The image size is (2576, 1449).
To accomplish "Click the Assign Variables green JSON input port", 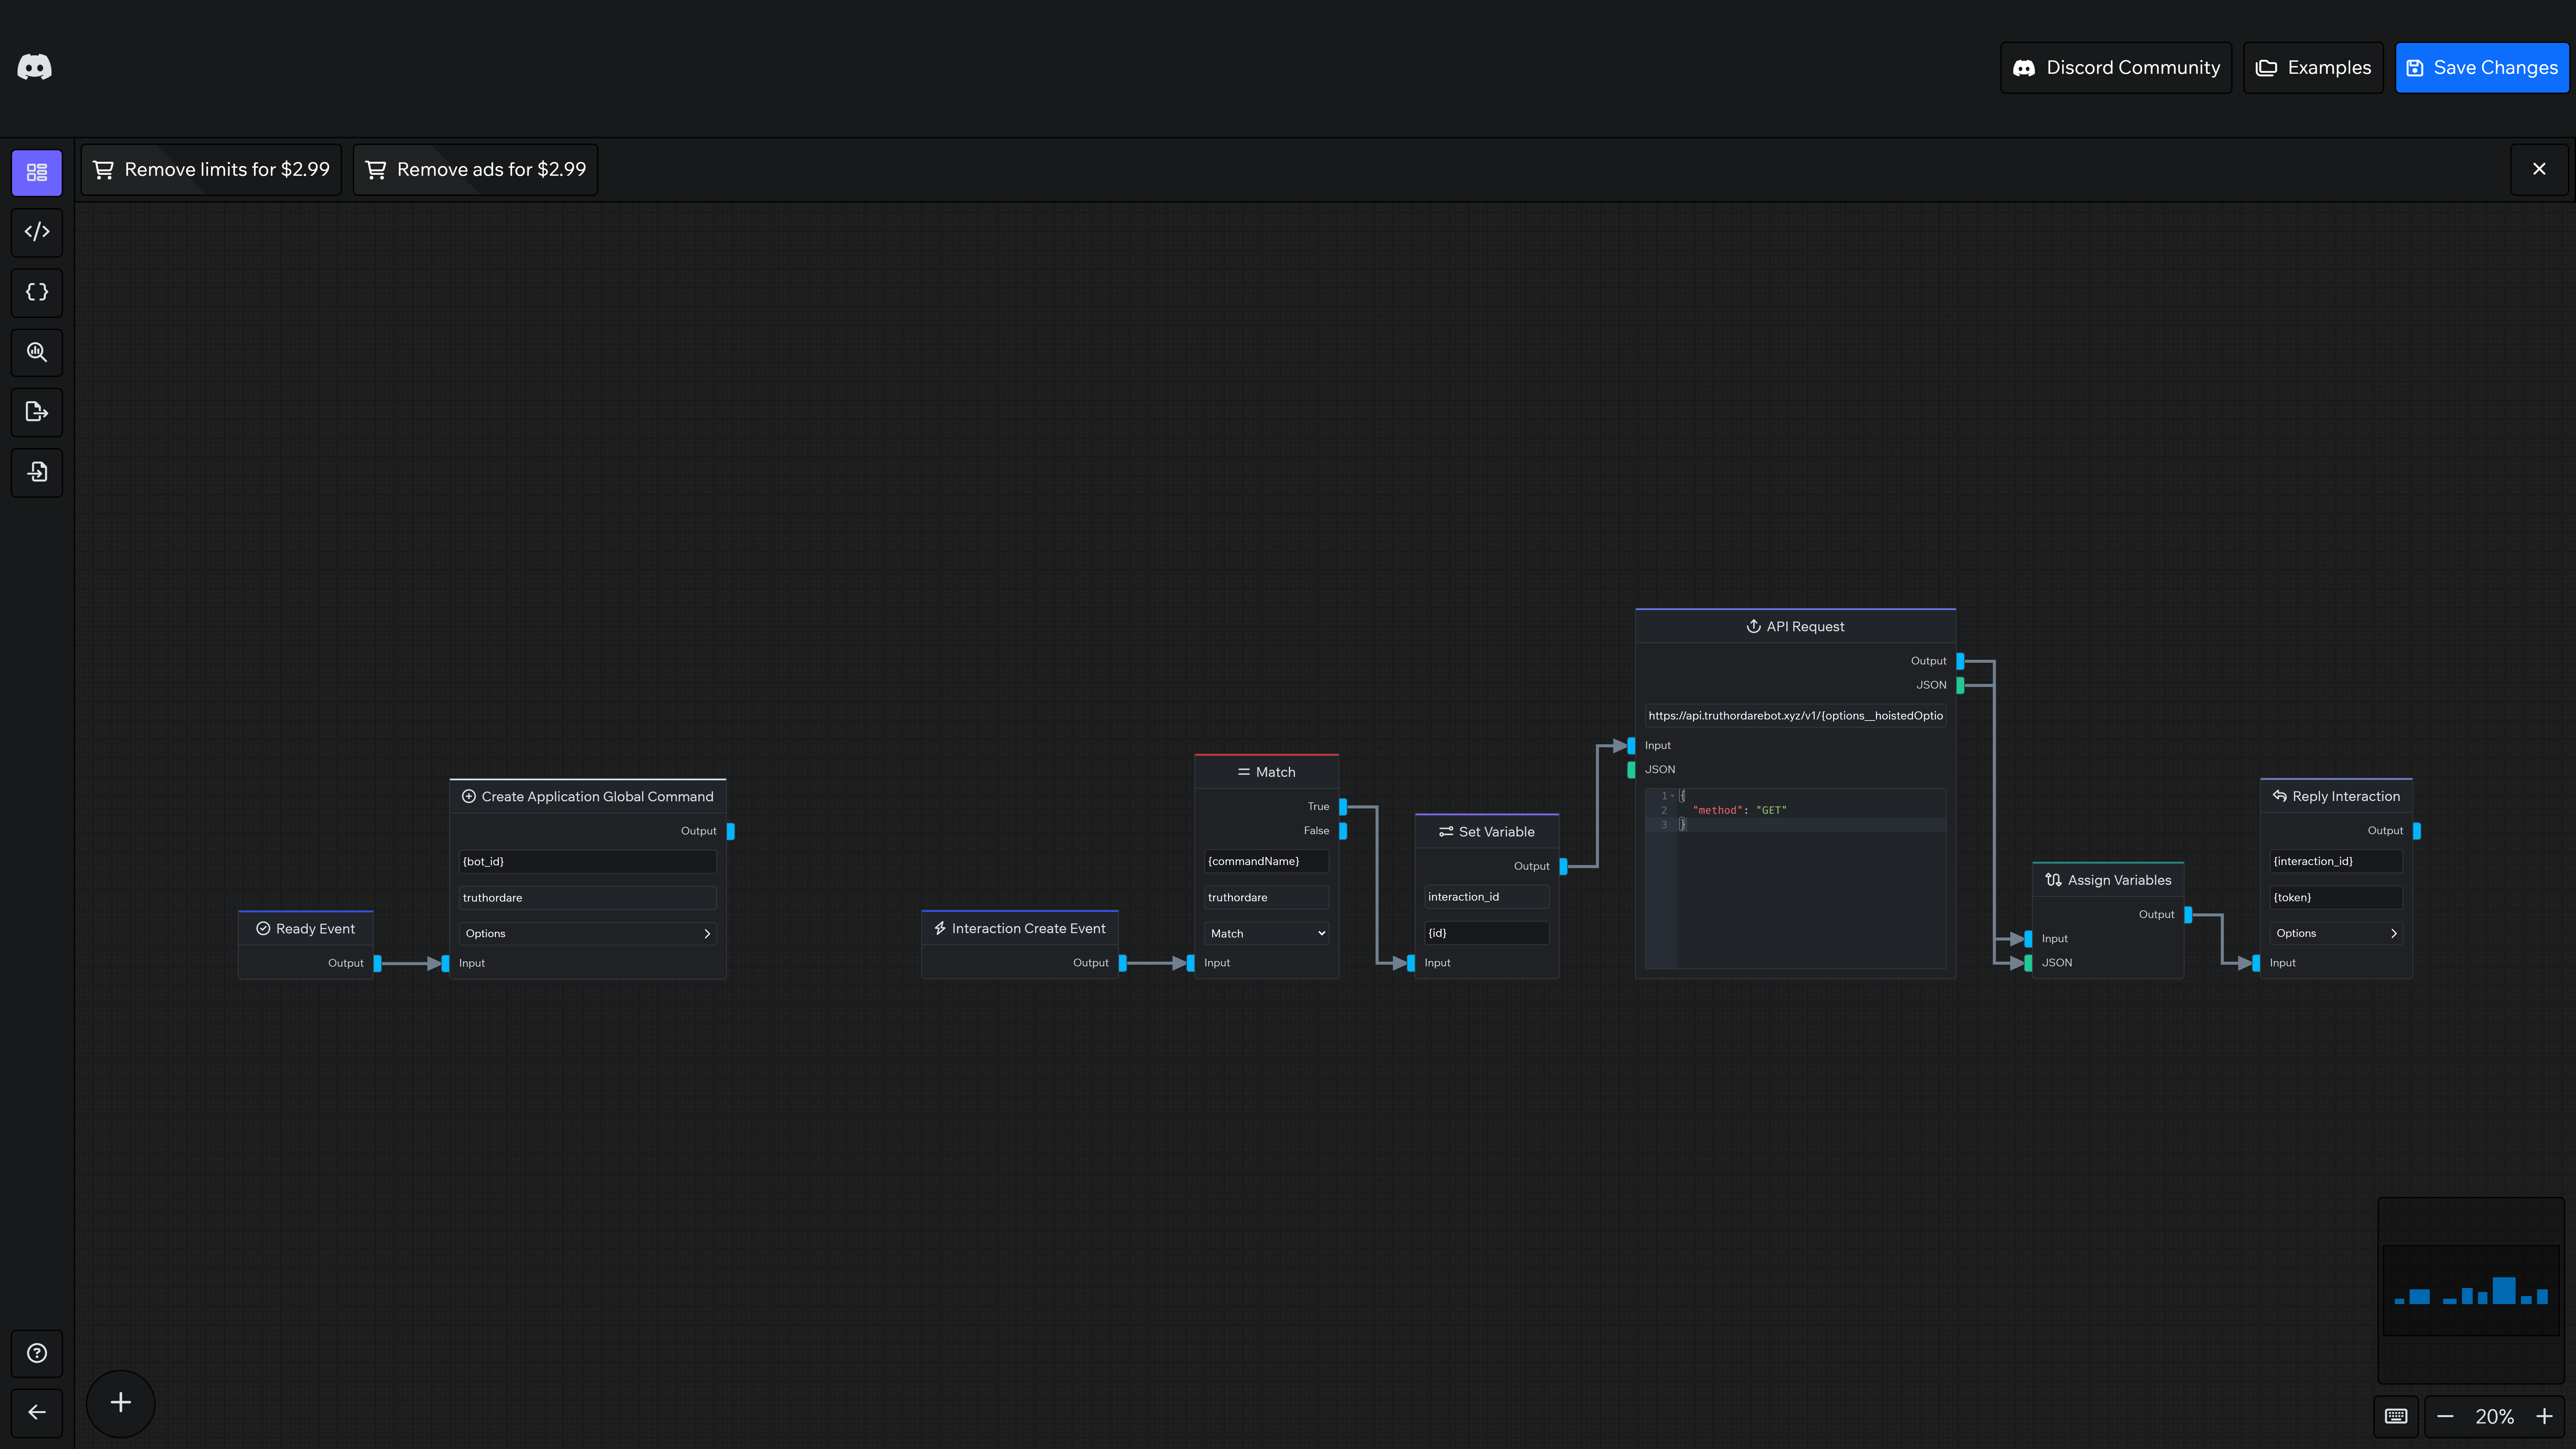I will pos(2028,963).
